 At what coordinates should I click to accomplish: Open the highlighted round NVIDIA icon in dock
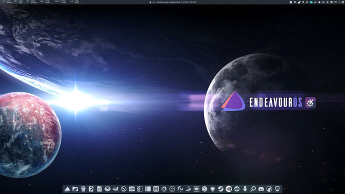tap(228, 188)
